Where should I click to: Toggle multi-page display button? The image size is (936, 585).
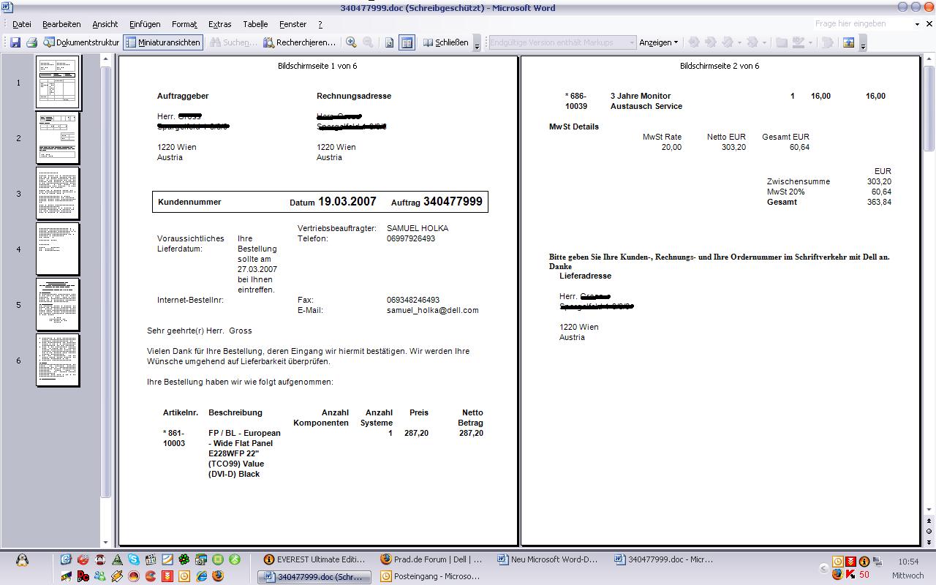click(x=407, y=42)
